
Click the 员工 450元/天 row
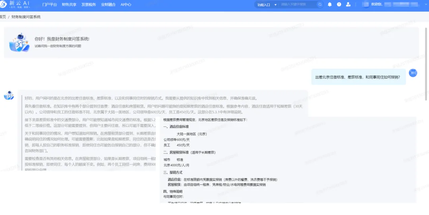(176, 145)
